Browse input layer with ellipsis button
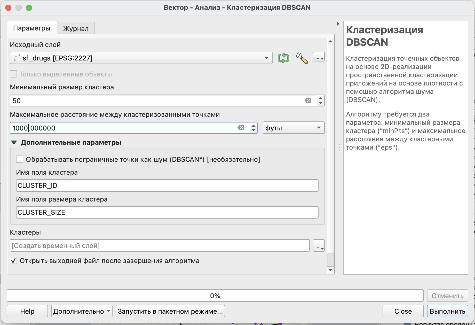Image resolution: width=475 pixels, height=325 pixels. point(319,57)
